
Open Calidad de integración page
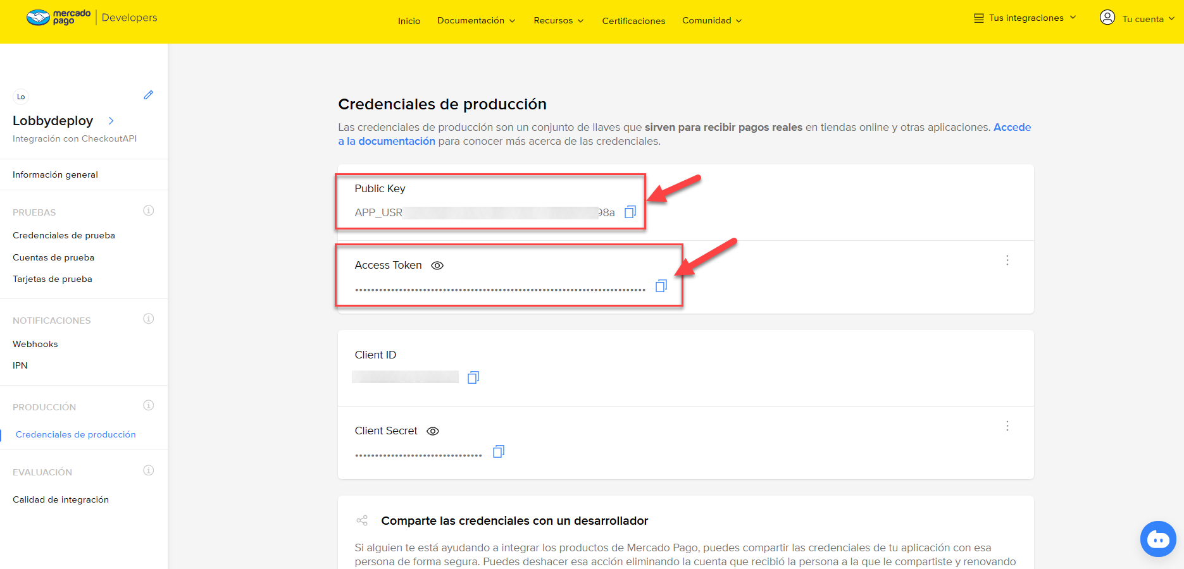61,499
